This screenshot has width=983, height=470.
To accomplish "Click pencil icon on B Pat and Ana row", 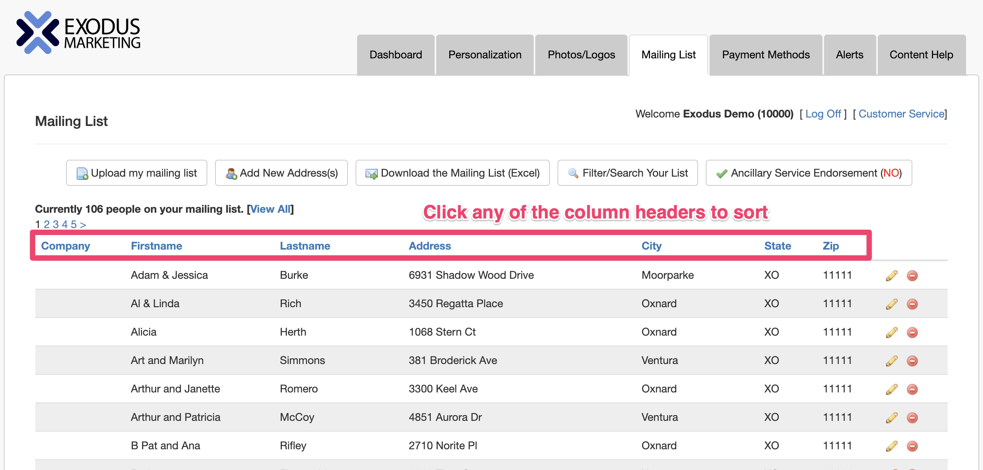I will pyautogui.click(x=892, y=446).
